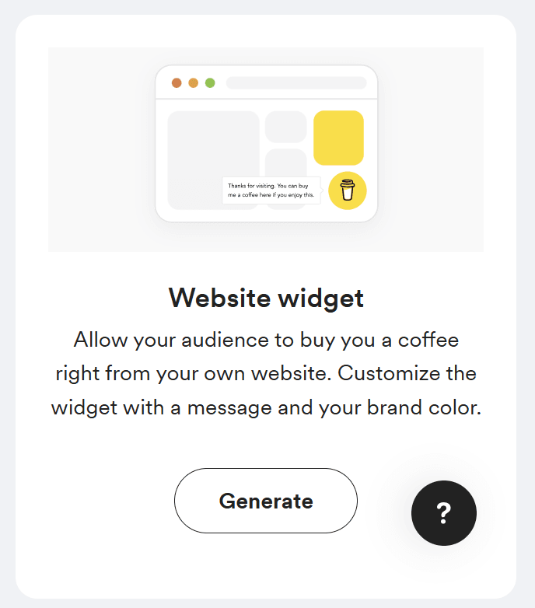Screen dimensions: 535x608
Task: Click the 'Thanks for visiting' message bubble
Action: (x=271, y=190)
